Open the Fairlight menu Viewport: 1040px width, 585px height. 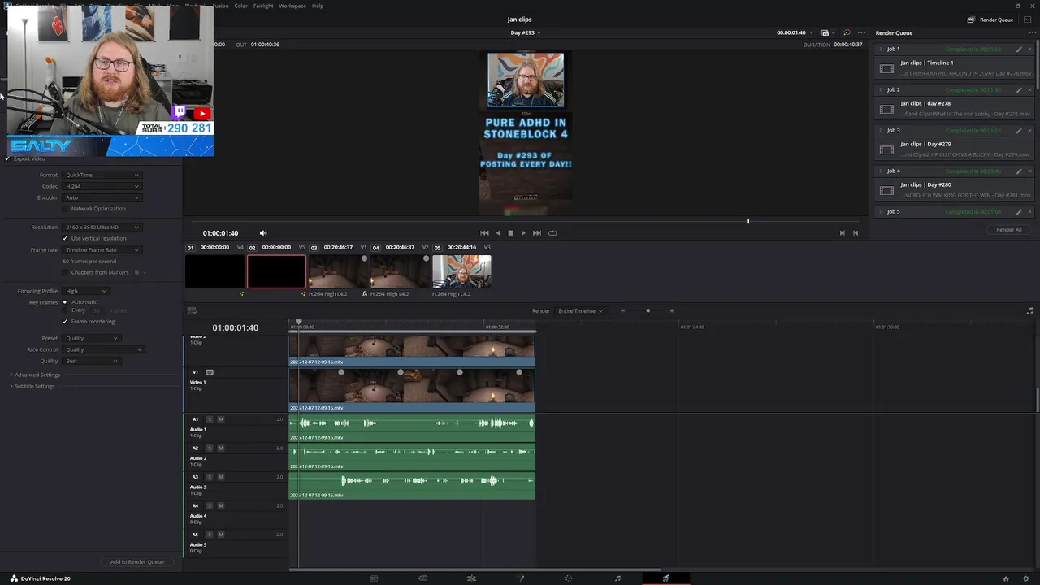click(262, 6)
